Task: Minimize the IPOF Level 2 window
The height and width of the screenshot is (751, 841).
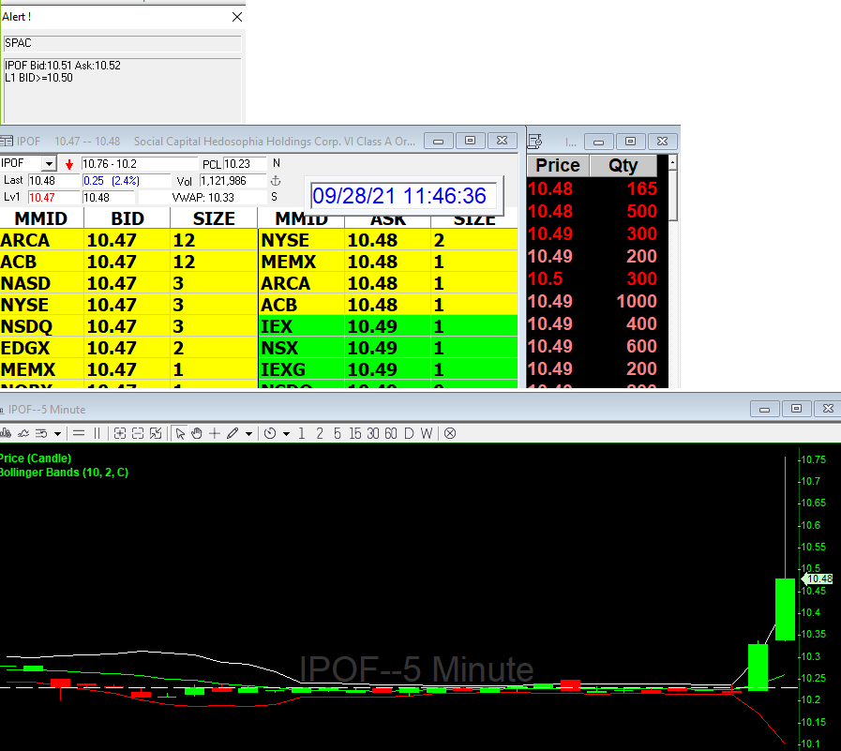Action: click(438, 141)
